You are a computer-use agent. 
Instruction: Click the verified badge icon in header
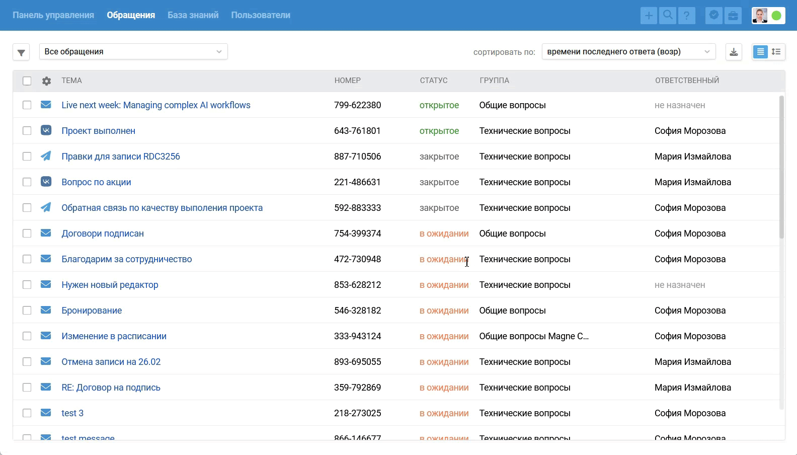tap(714, 16)
